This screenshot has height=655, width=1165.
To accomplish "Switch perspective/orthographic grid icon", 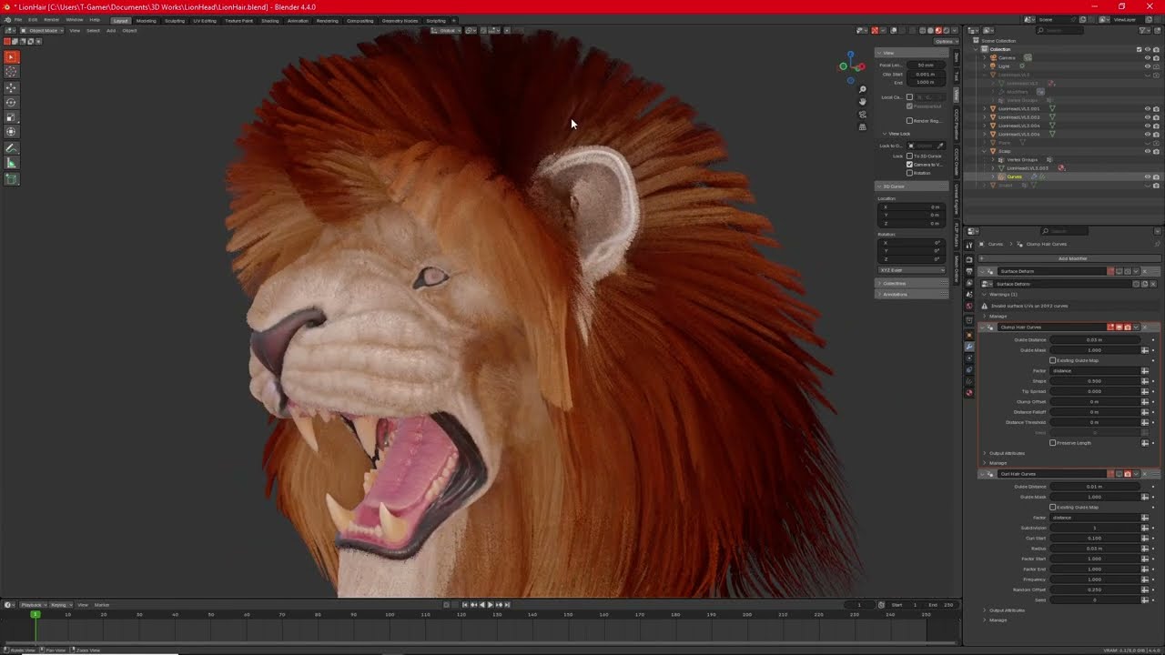I will (x=863, y=126).
